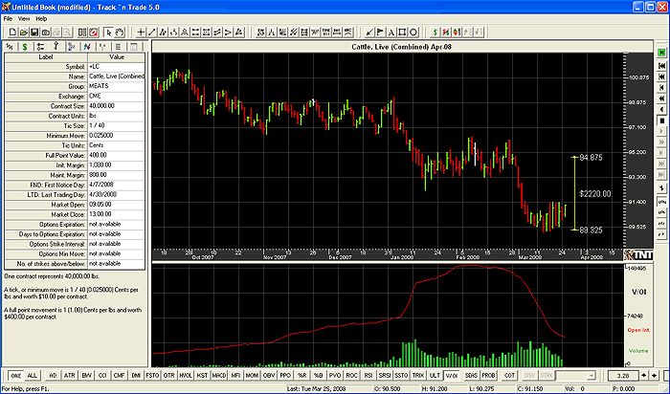
Task: Toggle the ONE chart mode button
Action: (16, 376)
